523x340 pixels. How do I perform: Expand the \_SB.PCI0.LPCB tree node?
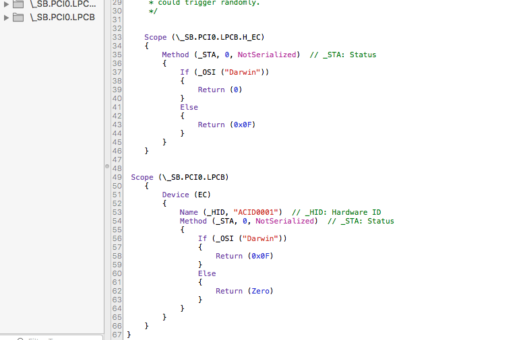coord(6,18)
